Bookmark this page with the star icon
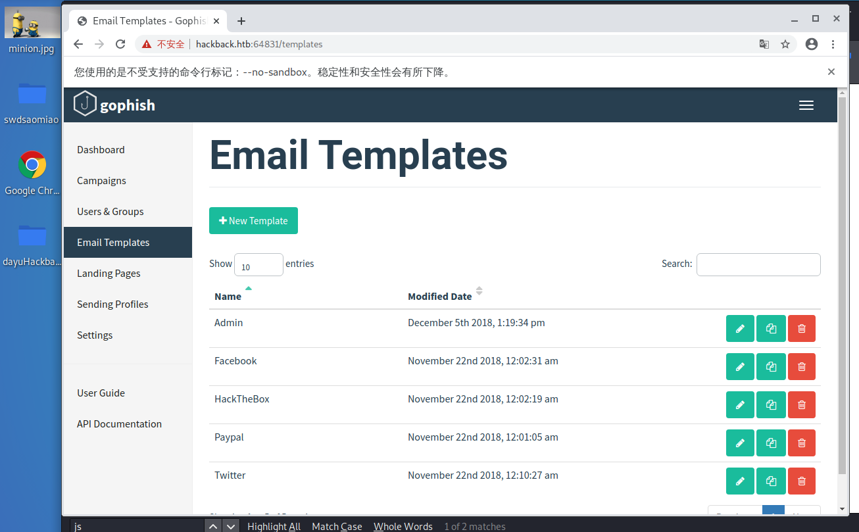Viewport: 859px width, 532px height. [x=785, y=44]
